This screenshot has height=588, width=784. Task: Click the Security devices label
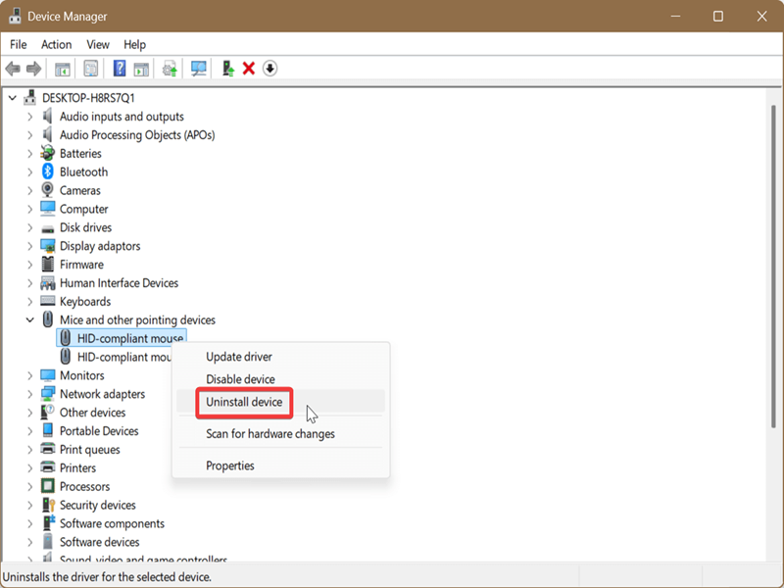pyautogui.click(x=97, y=505)
